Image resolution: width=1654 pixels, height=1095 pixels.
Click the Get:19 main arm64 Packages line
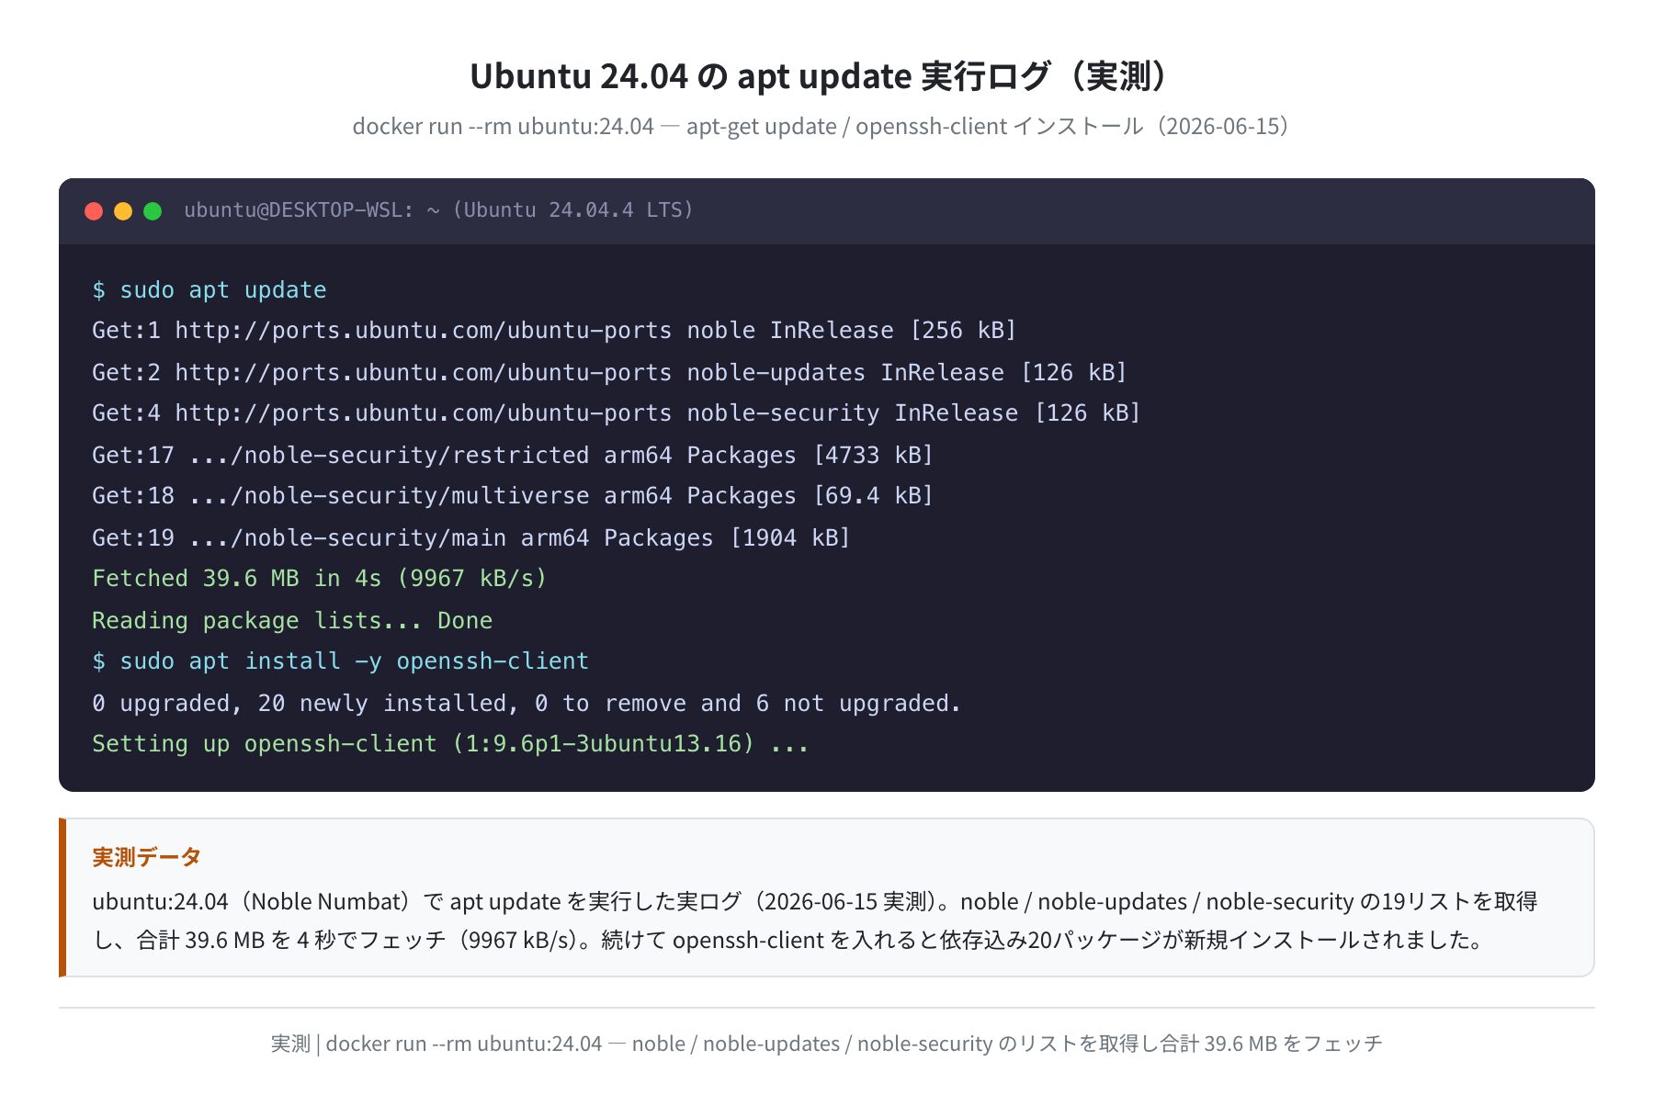point(471,537)
